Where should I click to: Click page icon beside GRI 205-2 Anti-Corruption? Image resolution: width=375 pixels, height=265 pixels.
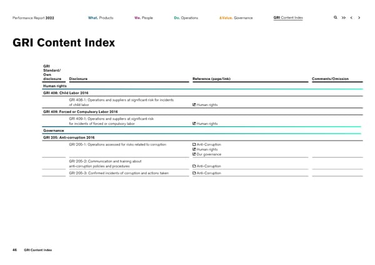click(x=194, y=166)
